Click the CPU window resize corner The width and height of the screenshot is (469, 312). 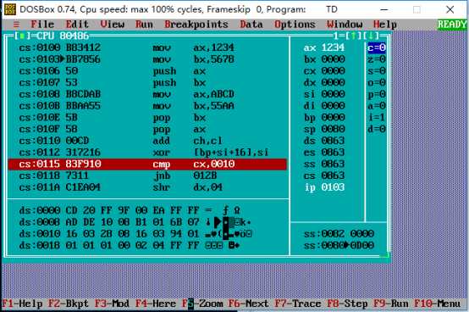385,255
